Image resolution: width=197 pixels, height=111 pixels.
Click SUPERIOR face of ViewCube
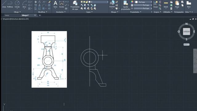pos(187,31)
